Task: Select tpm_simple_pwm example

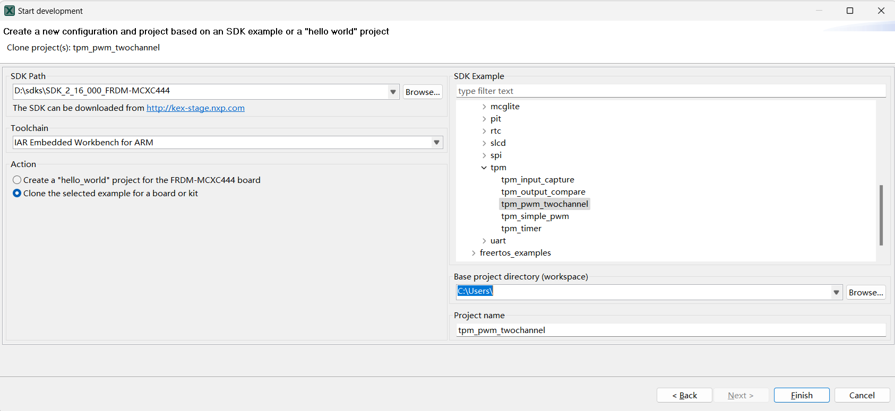Action: pos(535,216)
